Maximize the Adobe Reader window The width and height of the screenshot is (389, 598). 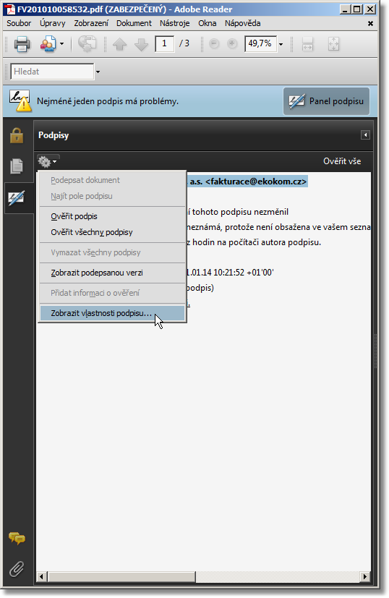pyautogui.click(x=357, y=9)
